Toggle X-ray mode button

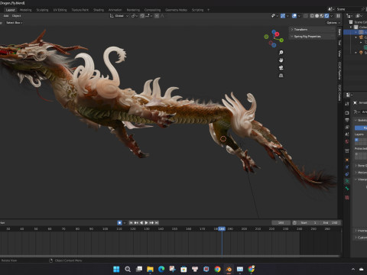(306, 16)
